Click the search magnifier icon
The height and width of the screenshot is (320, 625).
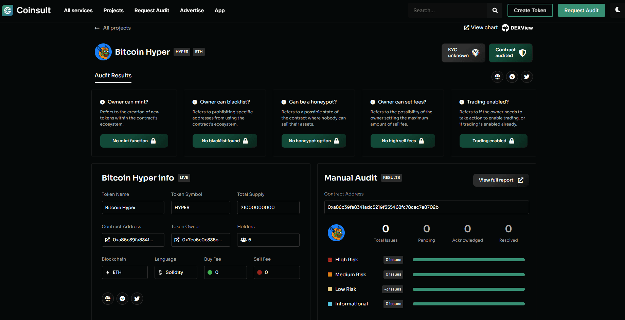tap(495, 11)
